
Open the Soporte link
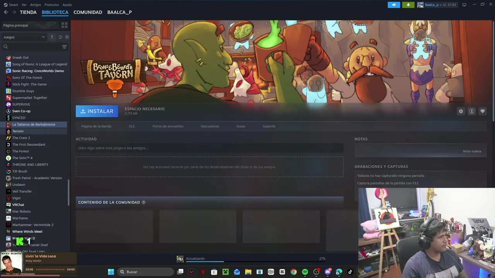click(269, 126)
